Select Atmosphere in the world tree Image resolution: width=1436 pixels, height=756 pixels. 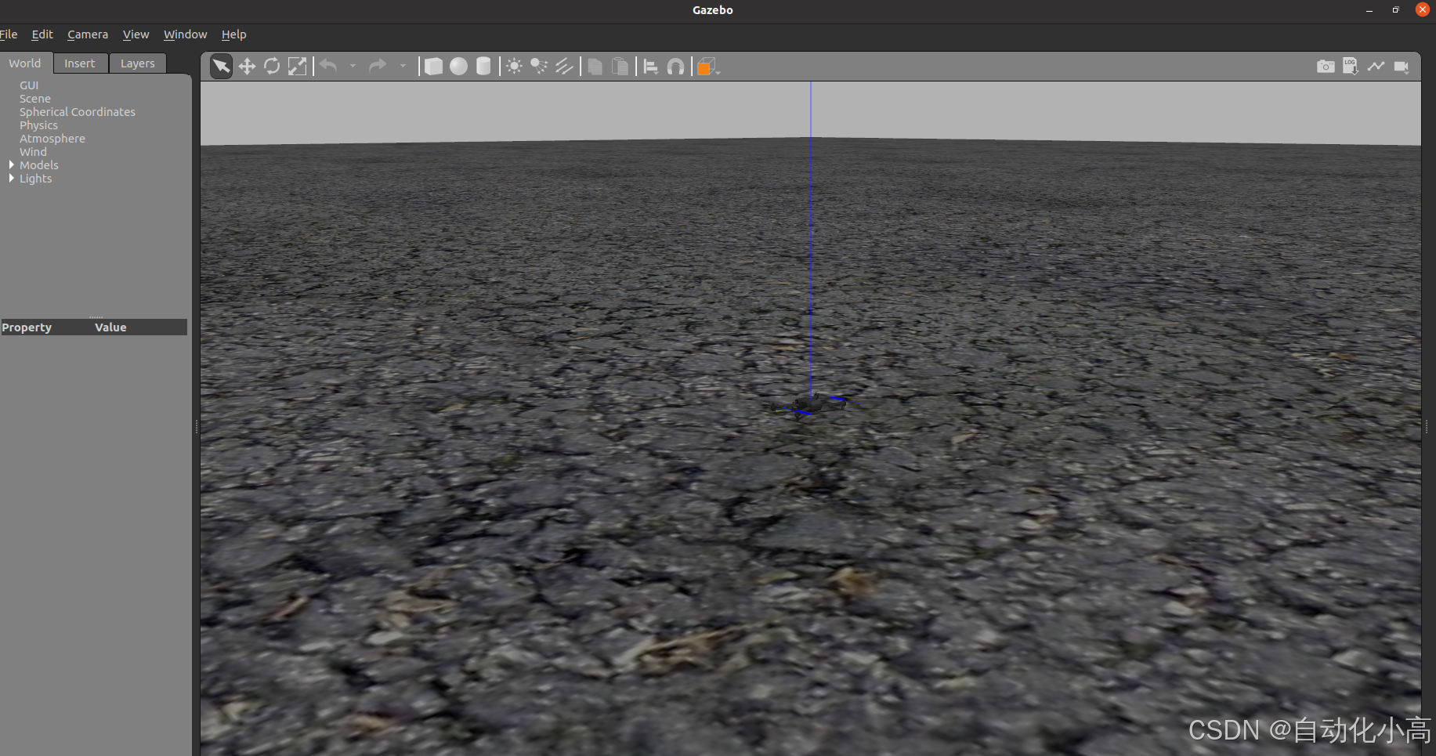click(x=52, y=139)
